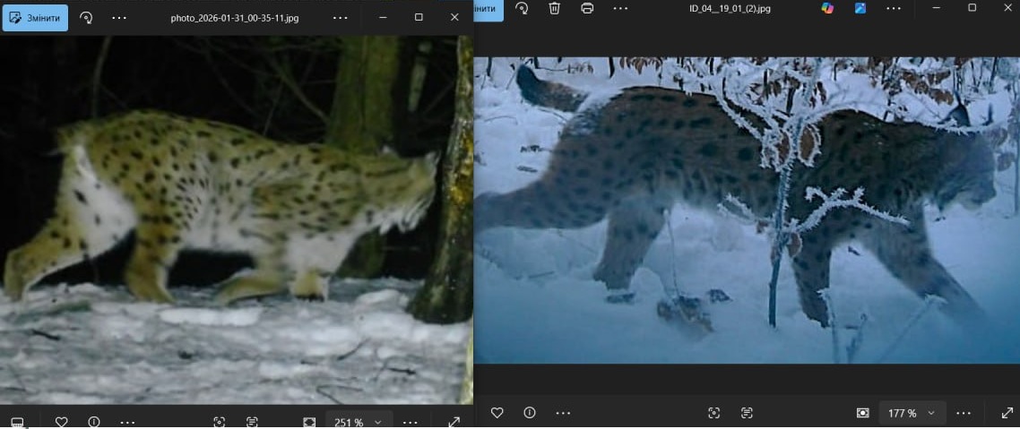1020x429 pixels.
Task: Open the blue Designer app icon in right window
Action: pos(860,8)
